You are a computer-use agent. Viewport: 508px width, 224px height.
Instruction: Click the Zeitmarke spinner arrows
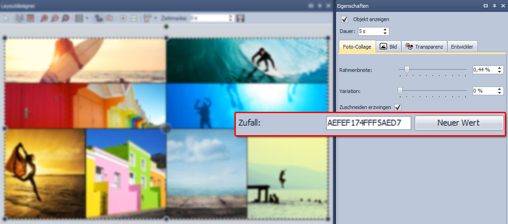point(231,18)
